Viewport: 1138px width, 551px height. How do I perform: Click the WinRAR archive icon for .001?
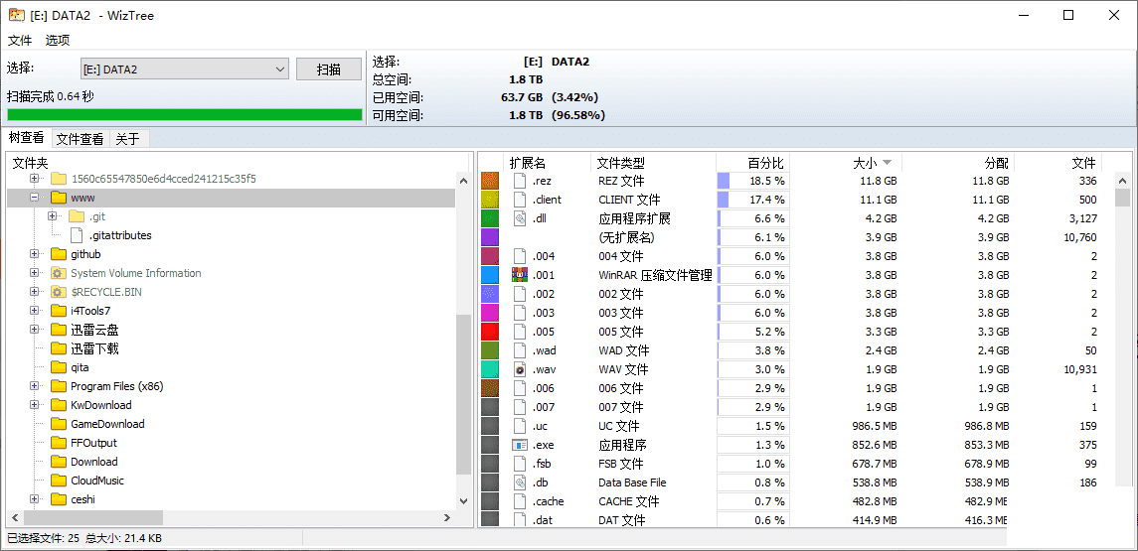coord(520,275)
